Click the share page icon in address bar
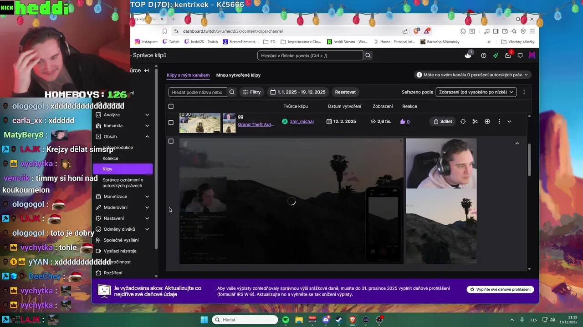 click(x=405, y=31)
